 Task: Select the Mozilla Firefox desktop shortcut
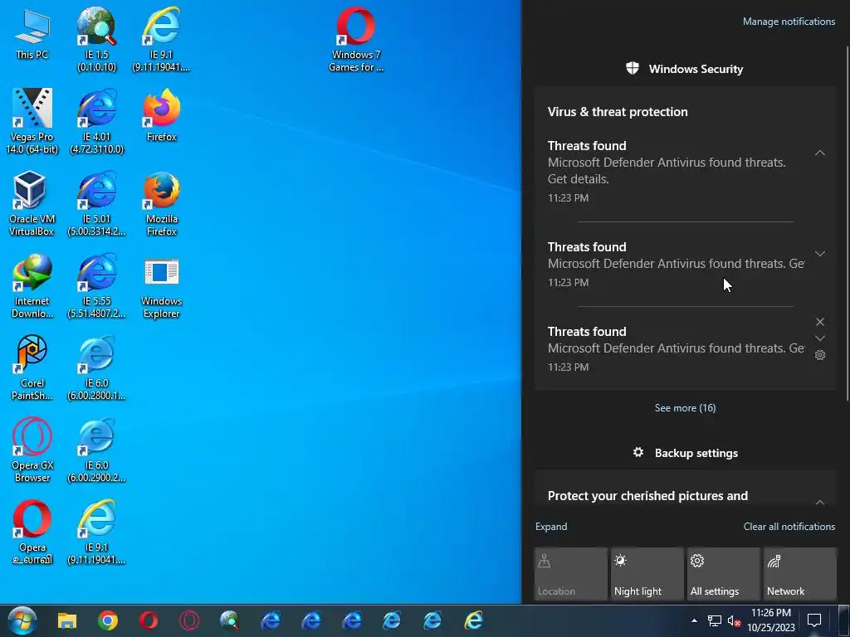coord(161,204)
